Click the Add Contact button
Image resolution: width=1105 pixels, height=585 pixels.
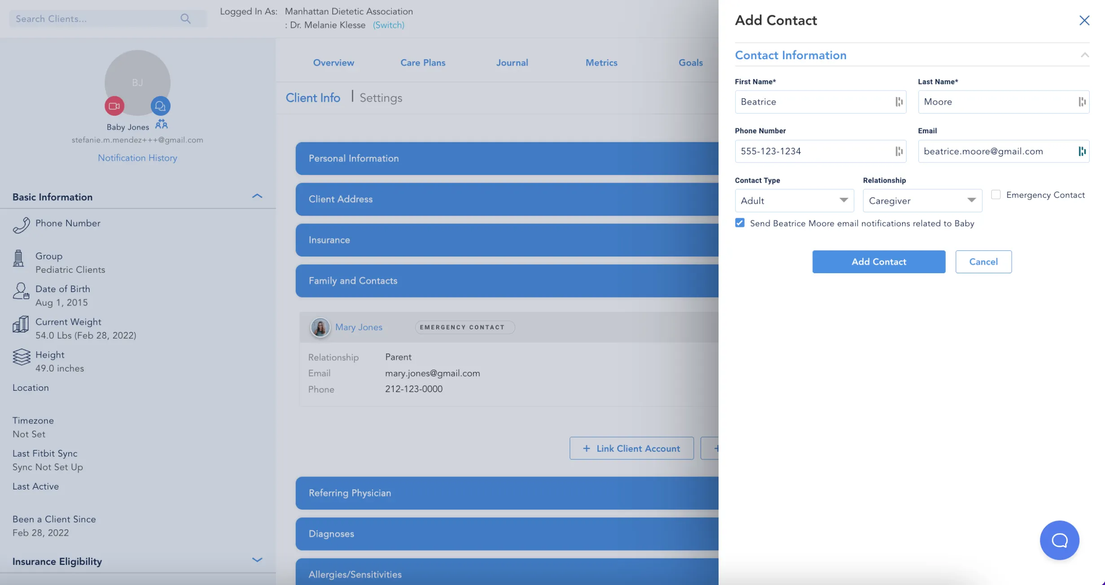[x=878, y=262]
